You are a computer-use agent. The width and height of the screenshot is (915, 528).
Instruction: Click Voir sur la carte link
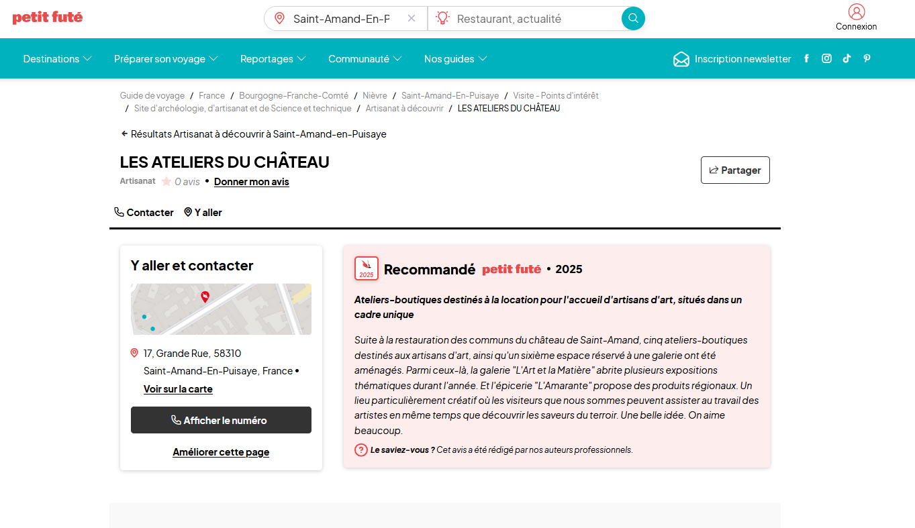click(178, 389)
